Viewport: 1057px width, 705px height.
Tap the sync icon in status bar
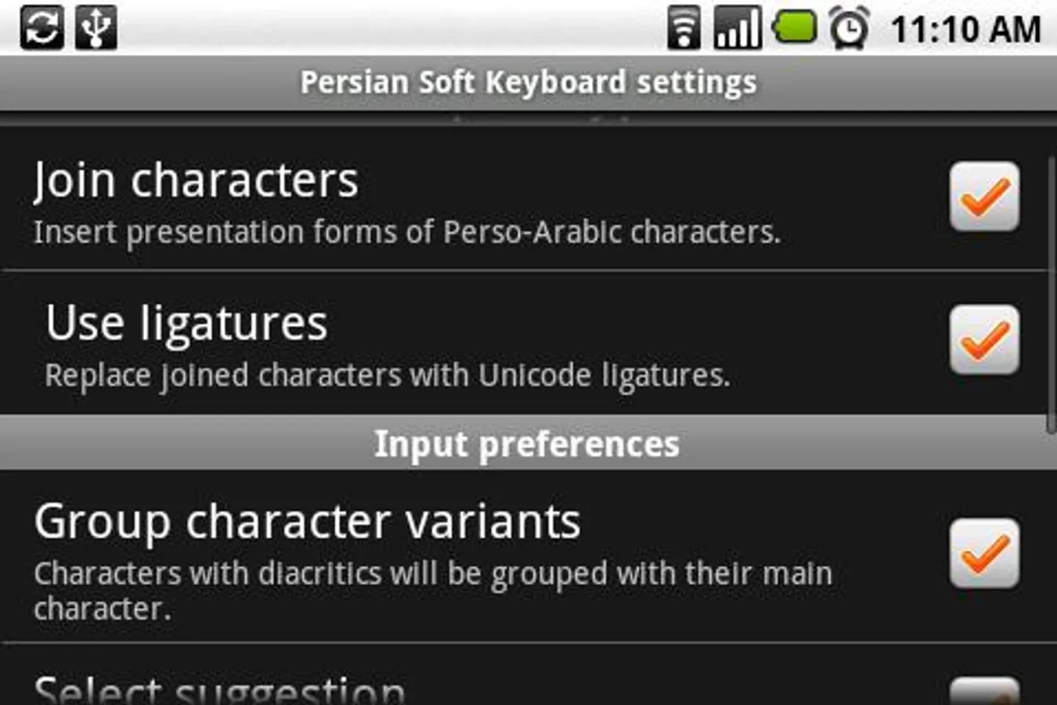(41, 28)
